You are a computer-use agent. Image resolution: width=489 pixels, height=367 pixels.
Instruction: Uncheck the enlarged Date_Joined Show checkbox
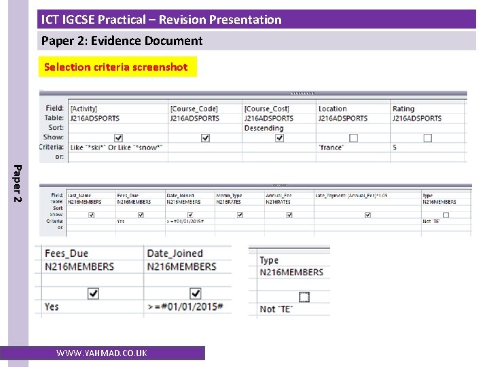click(x=196, y=294)
